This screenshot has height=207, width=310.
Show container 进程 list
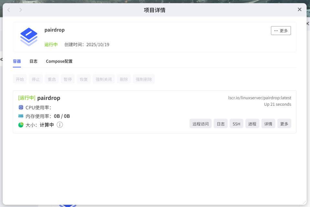(x=252, y=123)
